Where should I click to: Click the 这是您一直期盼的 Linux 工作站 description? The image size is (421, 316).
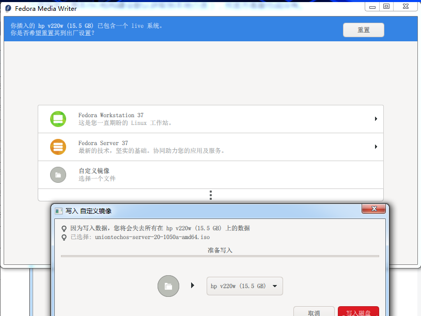point(125,123)
